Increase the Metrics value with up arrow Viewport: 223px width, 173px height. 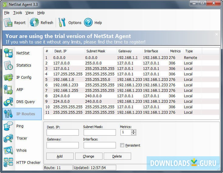133,131
